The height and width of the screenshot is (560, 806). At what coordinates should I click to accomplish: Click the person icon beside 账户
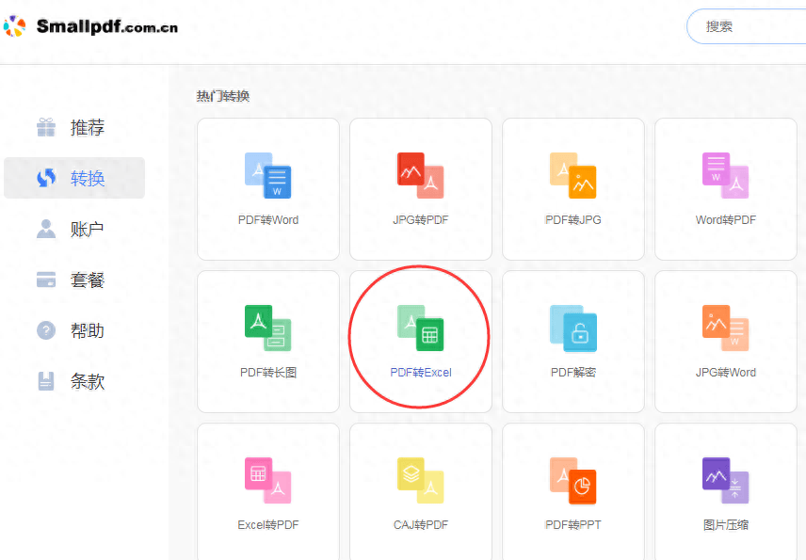click(46, 229)
